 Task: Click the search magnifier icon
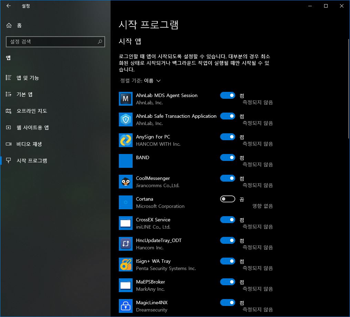[x=100, y=41]
